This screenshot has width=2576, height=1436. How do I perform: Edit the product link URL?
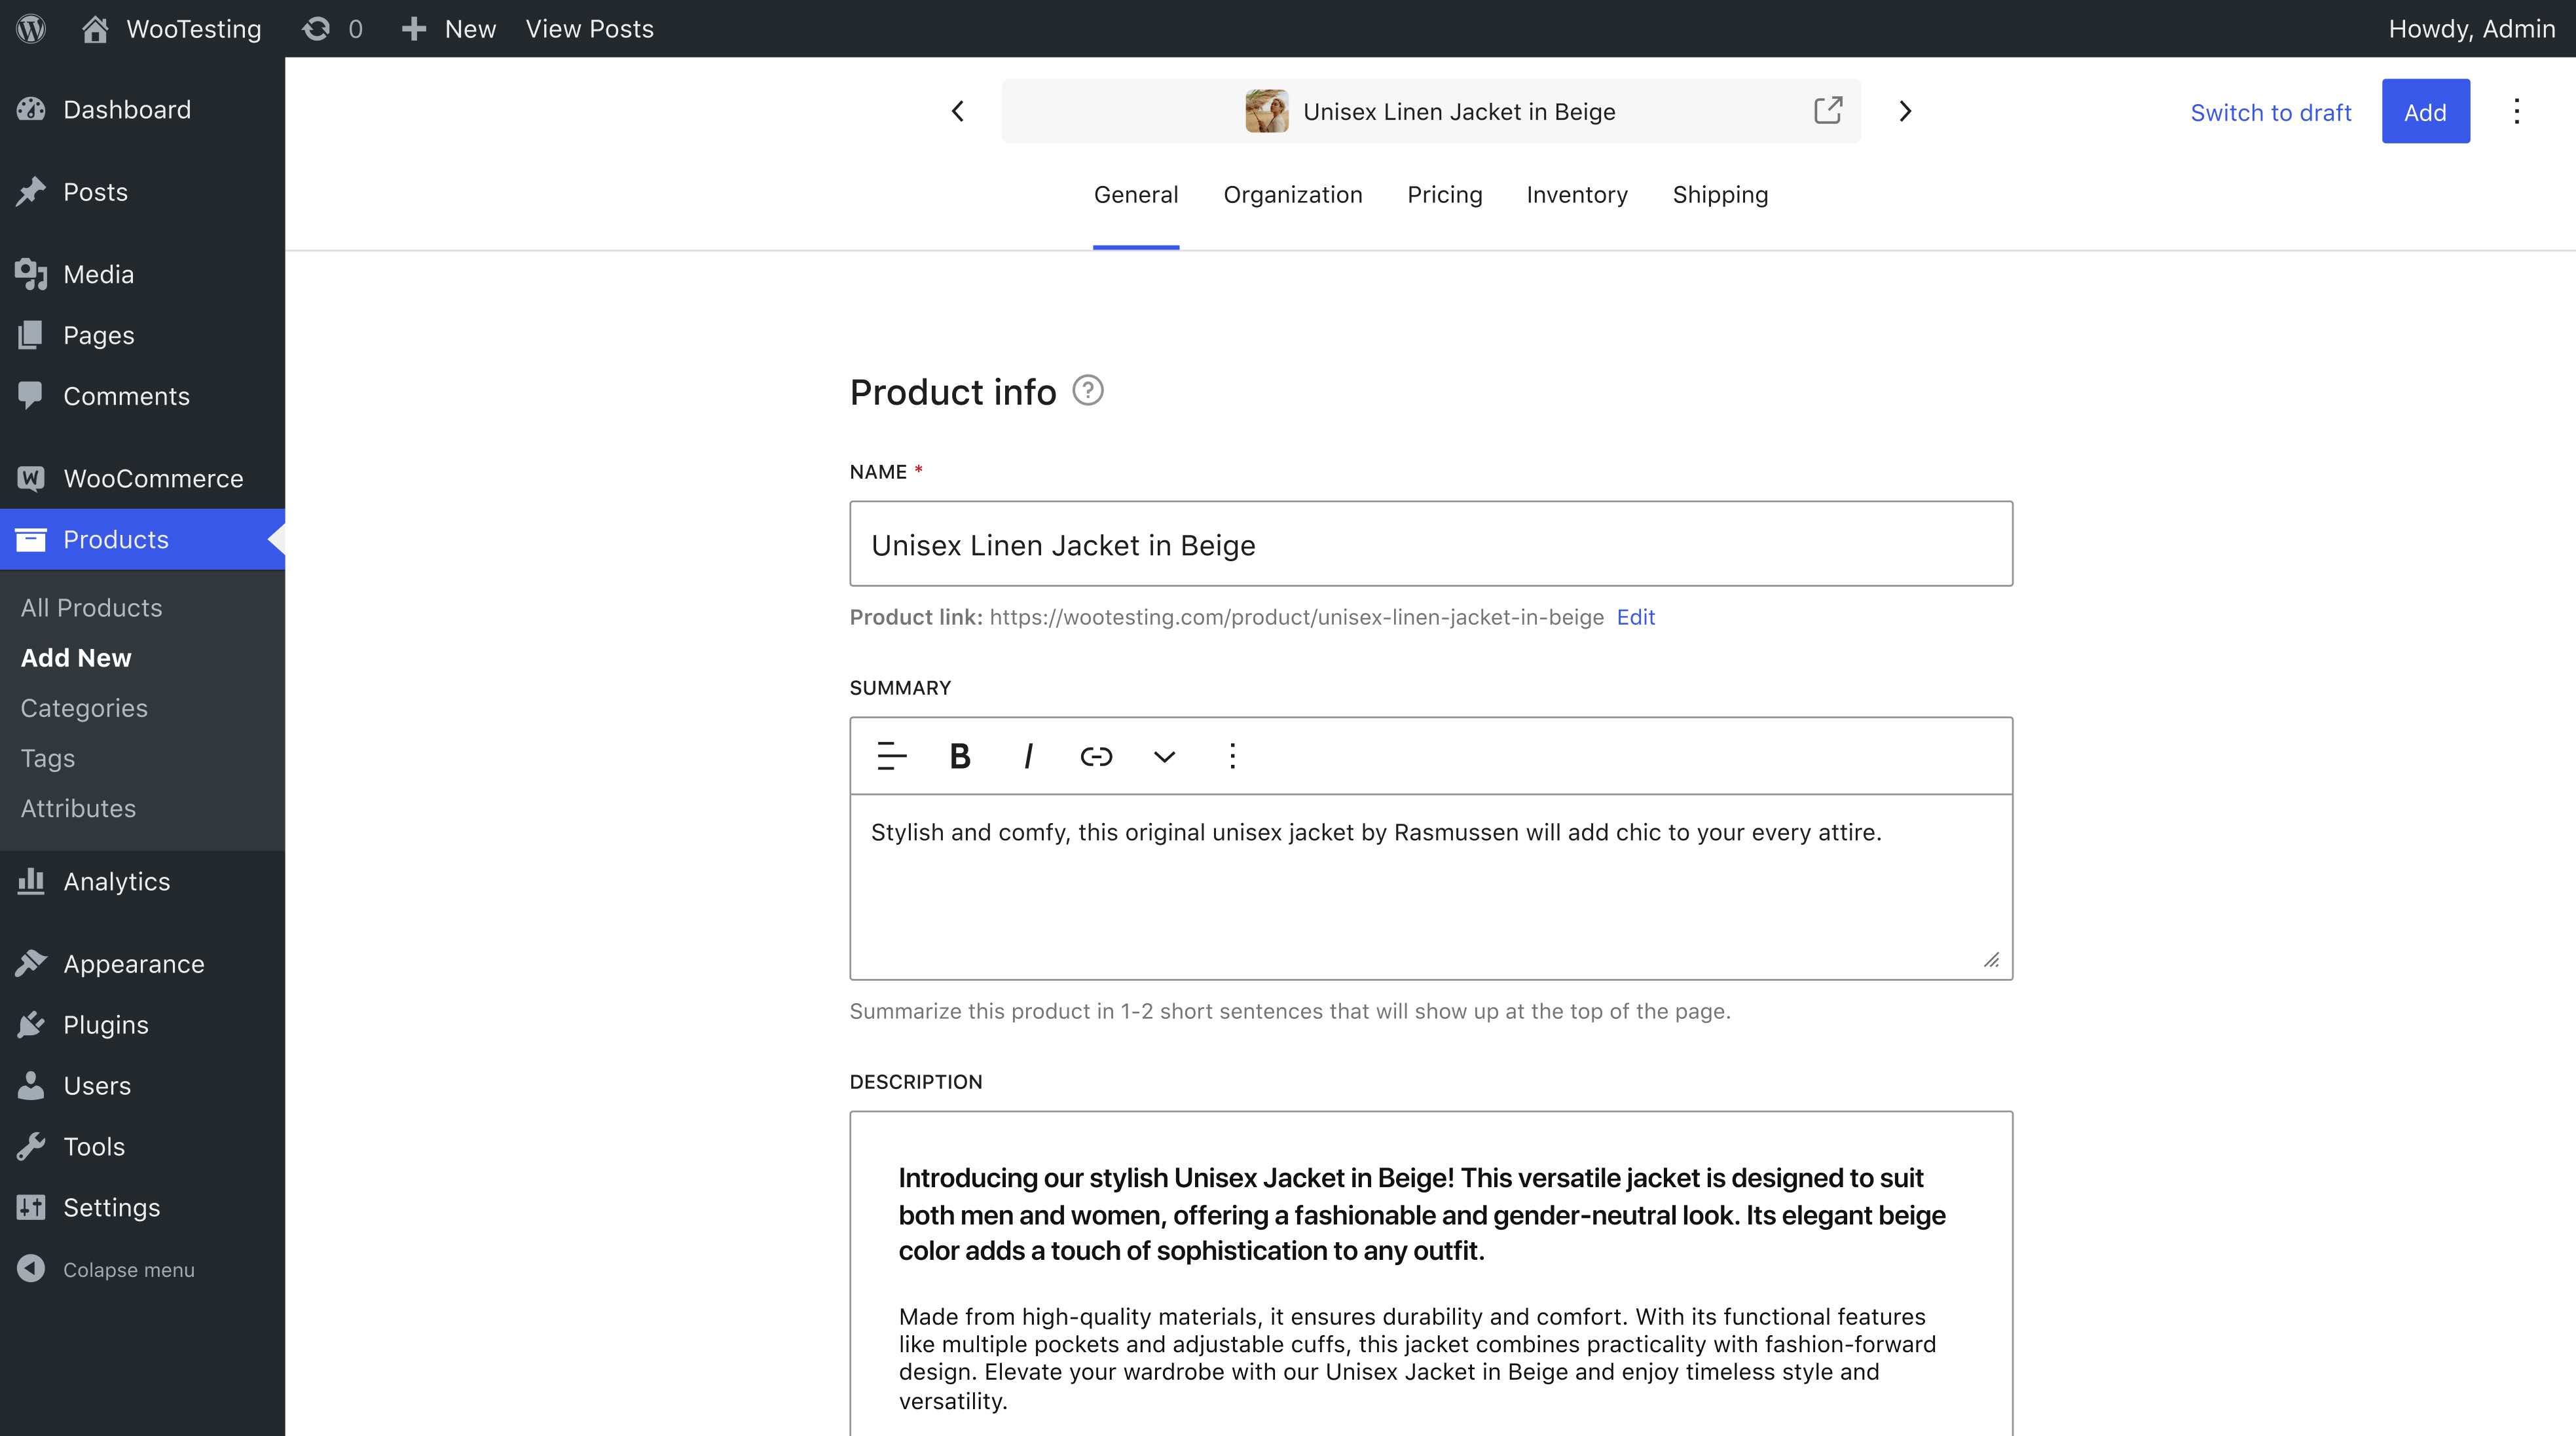pyautogui.click(x=1635, y=617)
